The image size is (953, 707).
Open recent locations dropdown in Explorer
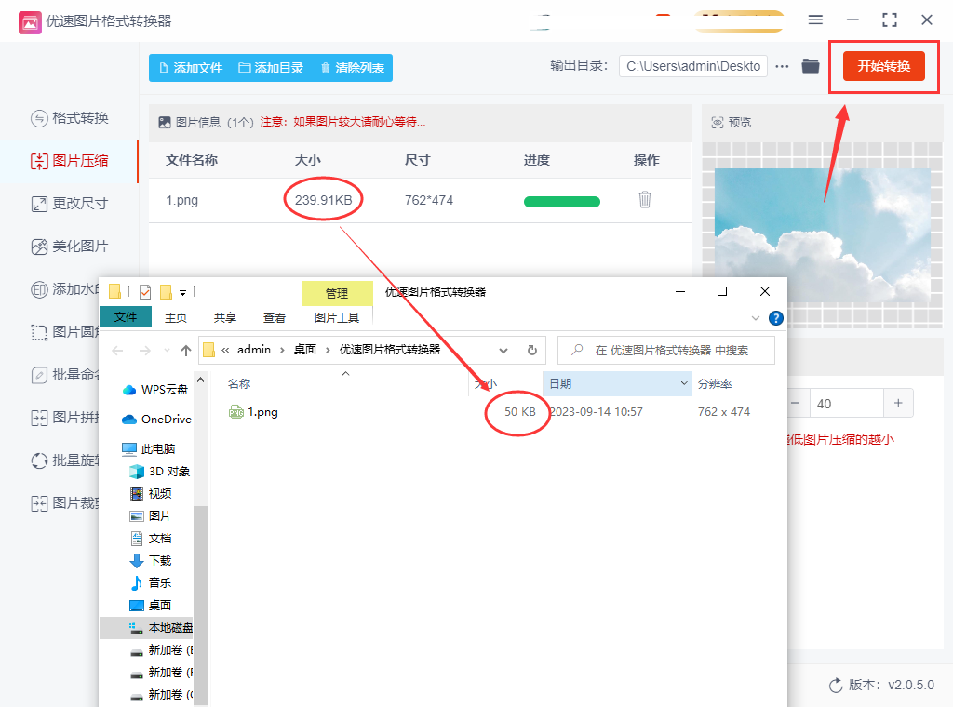167,351
